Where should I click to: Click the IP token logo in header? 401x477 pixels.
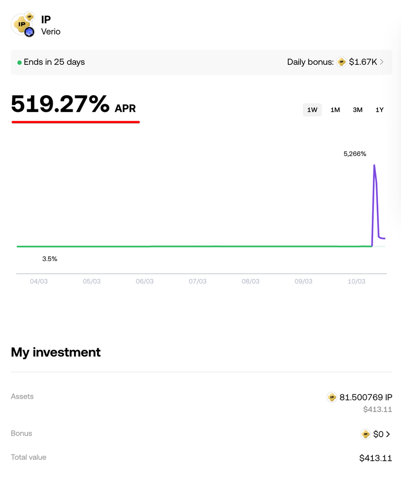coord(22,24)
